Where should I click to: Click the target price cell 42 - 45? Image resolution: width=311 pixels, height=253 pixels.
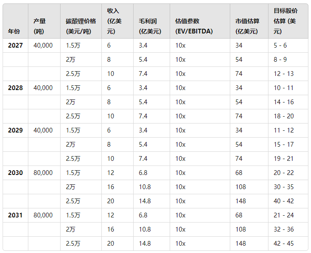click(284, 244)
